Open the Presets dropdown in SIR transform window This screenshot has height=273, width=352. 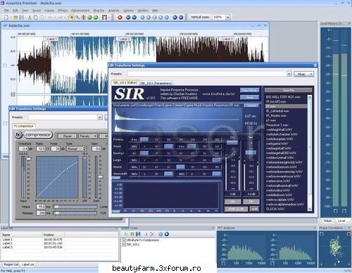(289, 74)
